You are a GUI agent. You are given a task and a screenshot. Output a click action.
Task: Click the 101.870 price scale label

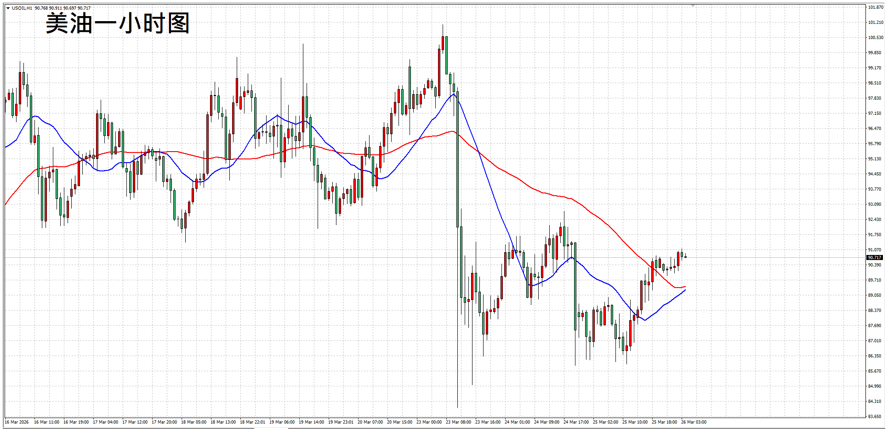(875, 7)
